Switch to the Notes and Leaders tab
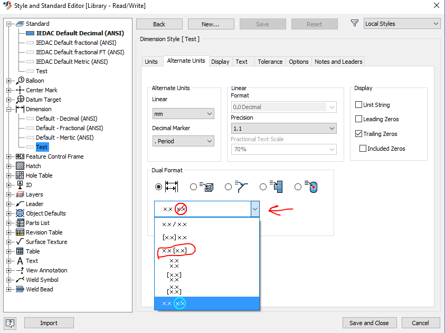Image resolution: width=445 pixels, height=333 pixels. 338,62
